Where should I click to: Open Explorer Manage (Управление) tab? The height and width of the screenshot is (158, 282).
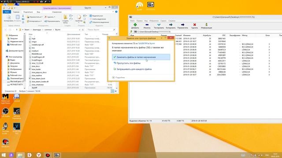(57, 12)
